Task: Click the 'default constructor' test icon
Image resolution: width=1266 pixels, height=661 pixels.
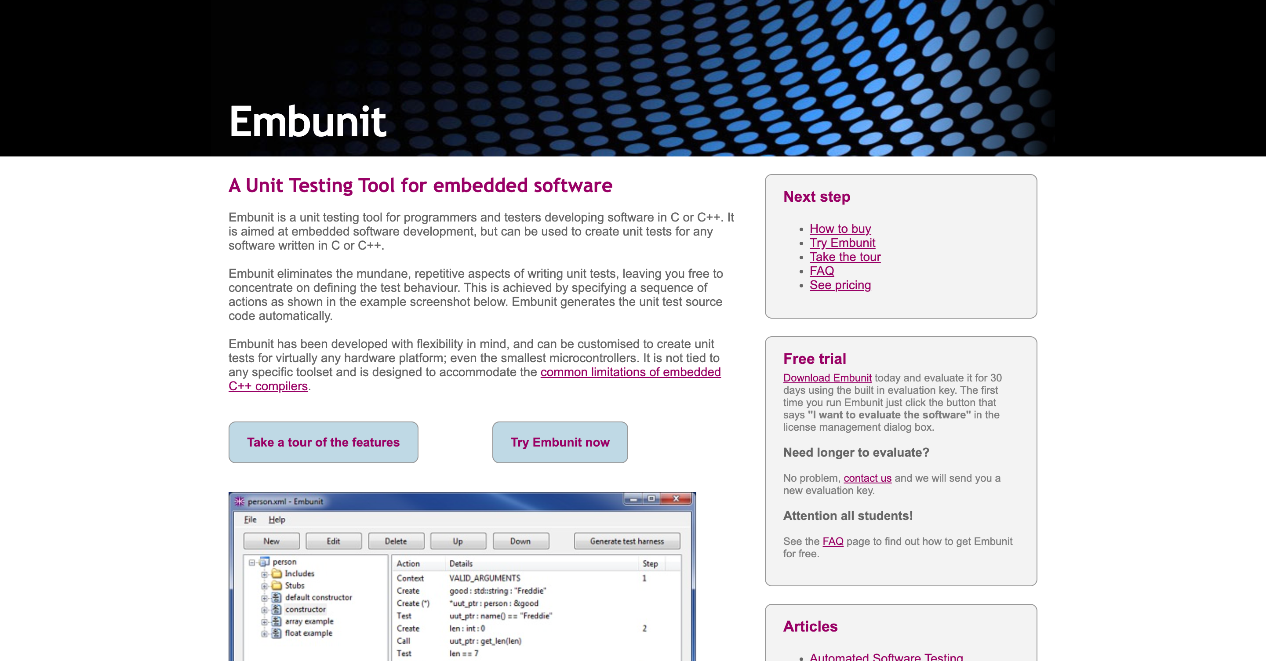Action: point(276,597)
